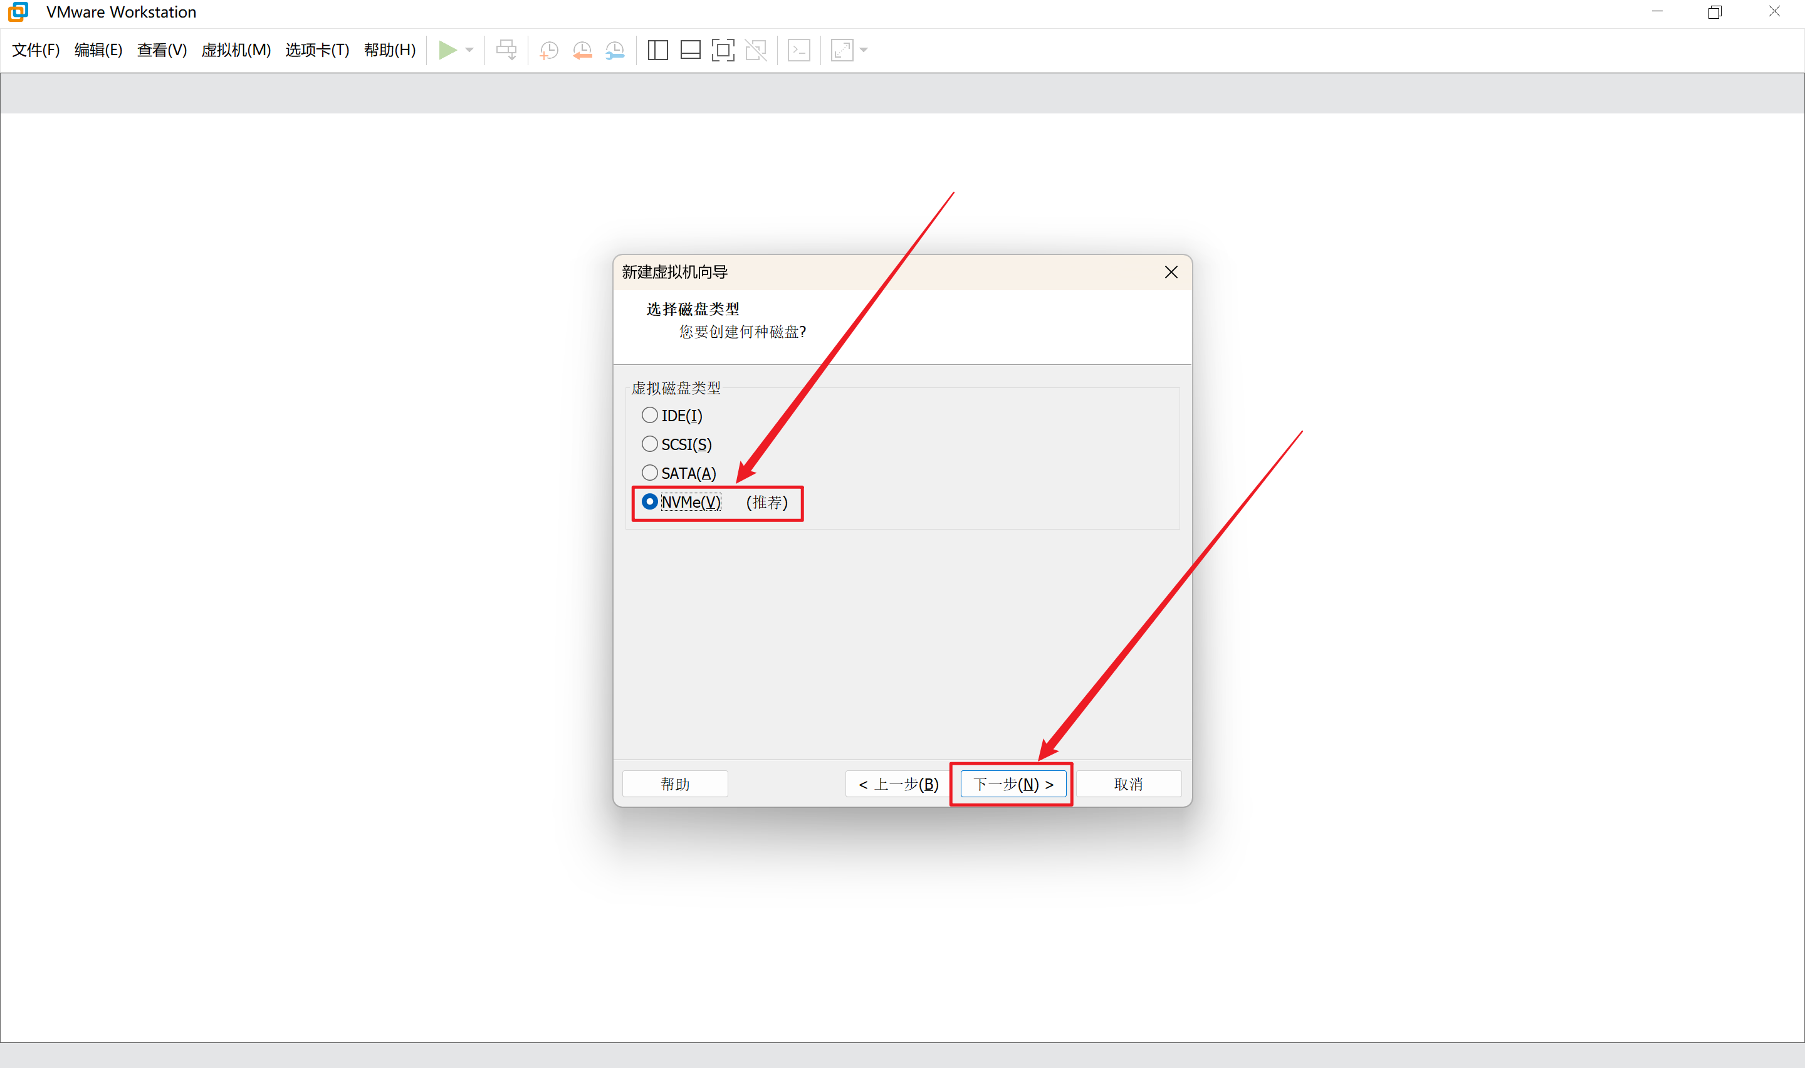Expand the stretch guest dropdown arrow
The width and height of the screenshot is (1805, 1068).
864,50
